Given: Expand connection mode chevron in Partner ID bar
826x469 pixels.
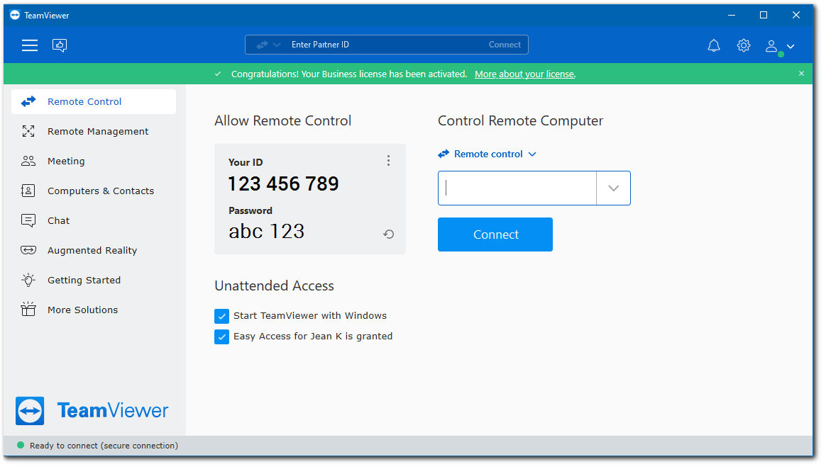Looking at the screenshot, I should (x=277, y=45).
